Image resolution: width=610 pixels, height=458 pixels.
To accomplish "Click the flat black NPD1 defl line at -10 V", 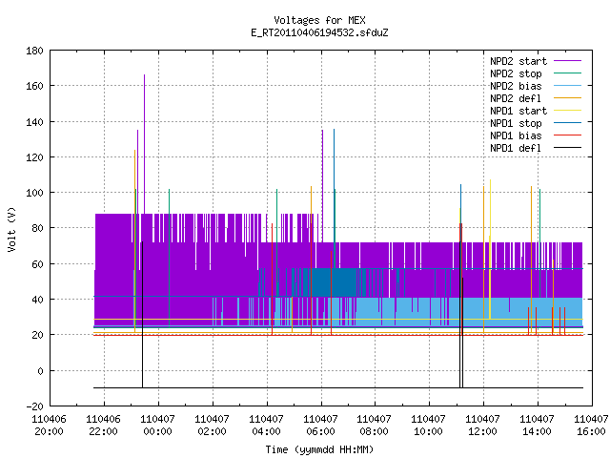I will [x=338, y=387].
